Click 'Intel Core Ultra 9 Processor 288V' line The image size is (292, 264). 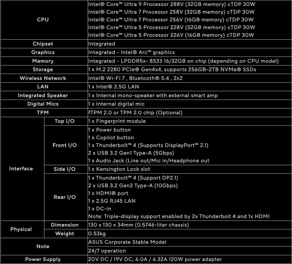click(x=172, y=4)
